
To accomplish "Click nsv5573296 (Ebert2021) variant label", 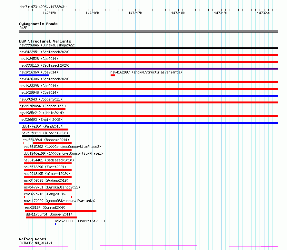I will [45, 167].
